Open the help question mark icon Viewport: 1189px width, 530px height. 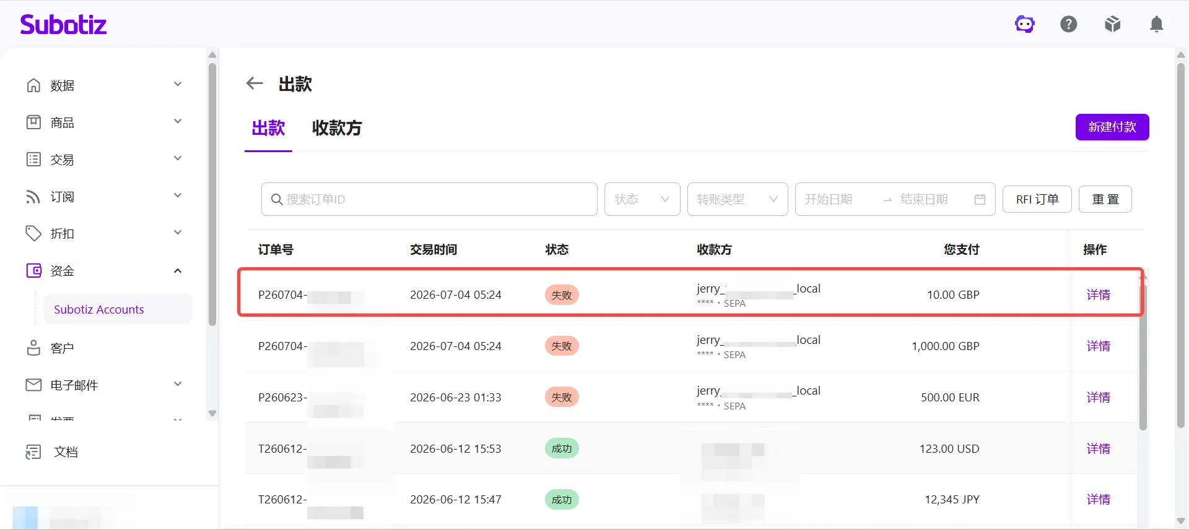pyautogui.click(x=1068, y=24)
